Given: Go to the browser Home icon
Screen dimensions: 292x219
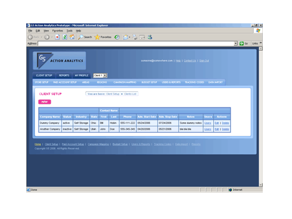Looking at the screenshot, I should click(72, 37).
